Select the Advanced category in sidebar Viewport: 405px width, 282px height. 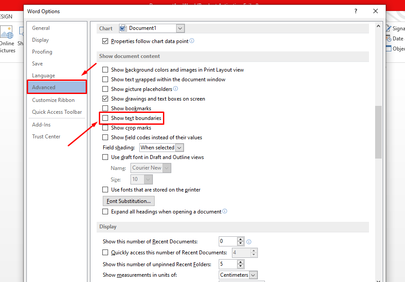[x=57, y=87]
